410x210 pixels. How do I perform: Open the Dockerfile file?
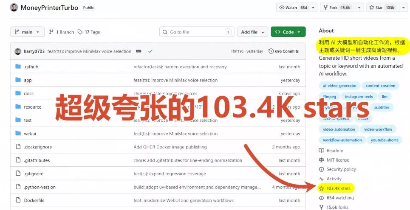[34, 200]
